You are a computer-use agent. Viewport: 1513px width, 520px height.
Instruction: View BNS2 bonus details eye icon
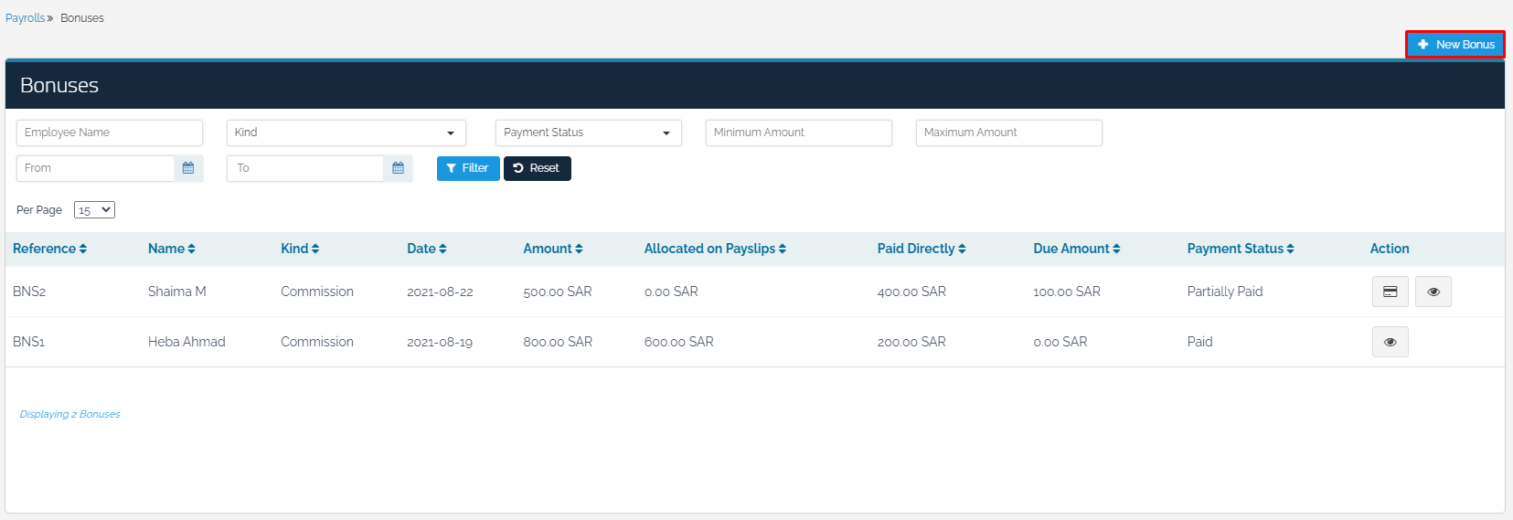1433,292
